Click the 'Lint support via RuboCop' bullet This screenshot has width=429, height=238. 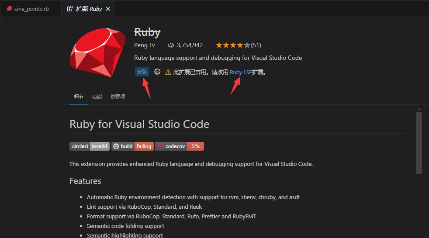[x=144, y=207]
